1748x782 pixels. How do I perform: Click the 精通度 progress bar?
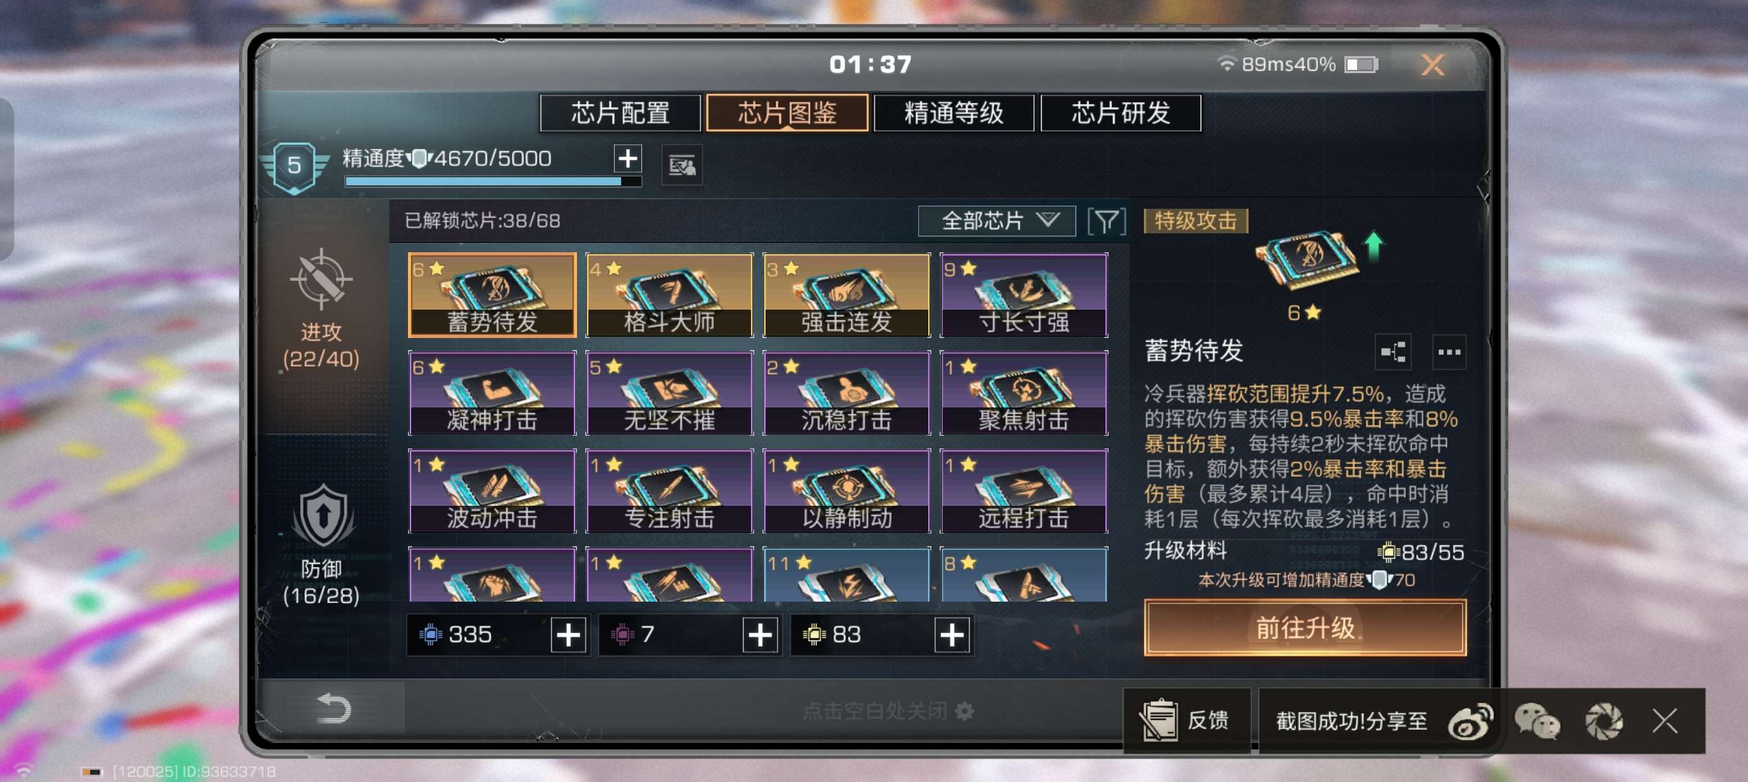pos(493,181)
